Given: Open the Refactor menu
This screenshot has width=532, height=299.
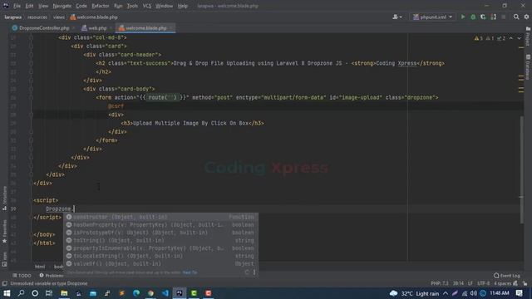Looking at the screenshot, I should point(101,6).
